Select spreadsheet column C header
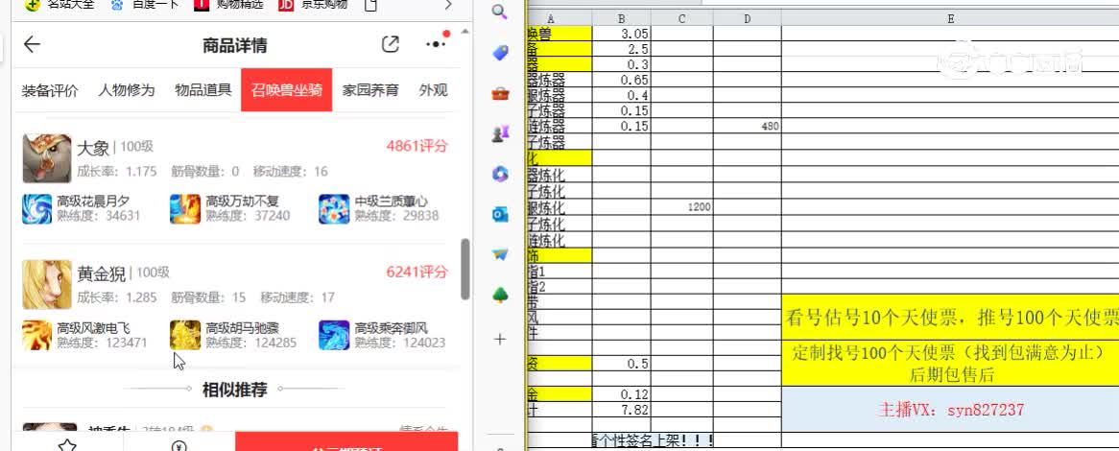 (x=682, y=18)
